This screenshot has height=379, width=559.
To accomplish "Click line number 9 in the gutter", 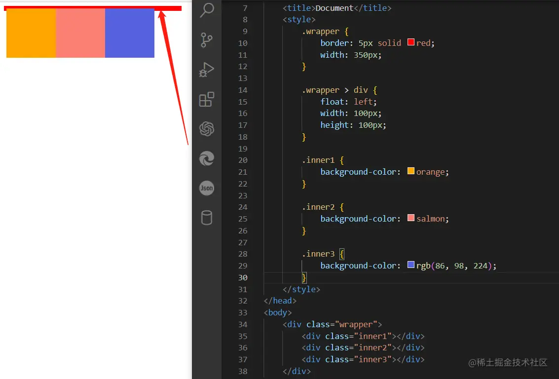I will (x=245, y=32).
